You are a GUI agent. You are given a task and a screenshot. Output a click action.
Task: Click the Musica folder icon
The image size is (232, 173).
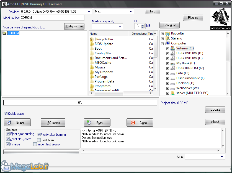point(92,67)
